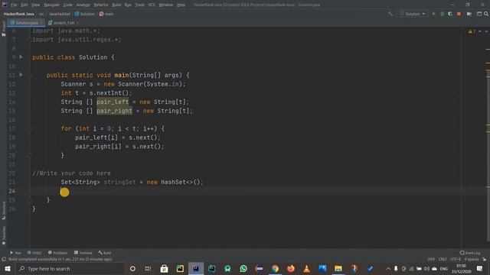Viewport: 490px width, 275px height.
Task: Open Search Everywhere magnifier icon
Action: 486,14
